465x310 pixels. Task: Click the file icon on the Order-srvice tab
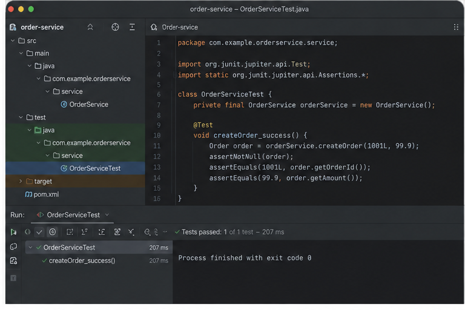(x=154, y=27)
